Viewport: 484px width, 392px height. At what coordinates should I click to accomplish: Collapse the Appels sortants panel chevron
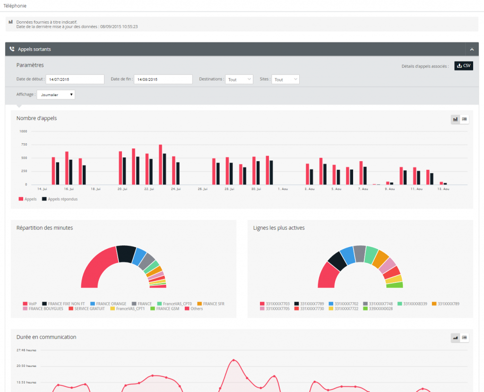(x=472, y=49)
